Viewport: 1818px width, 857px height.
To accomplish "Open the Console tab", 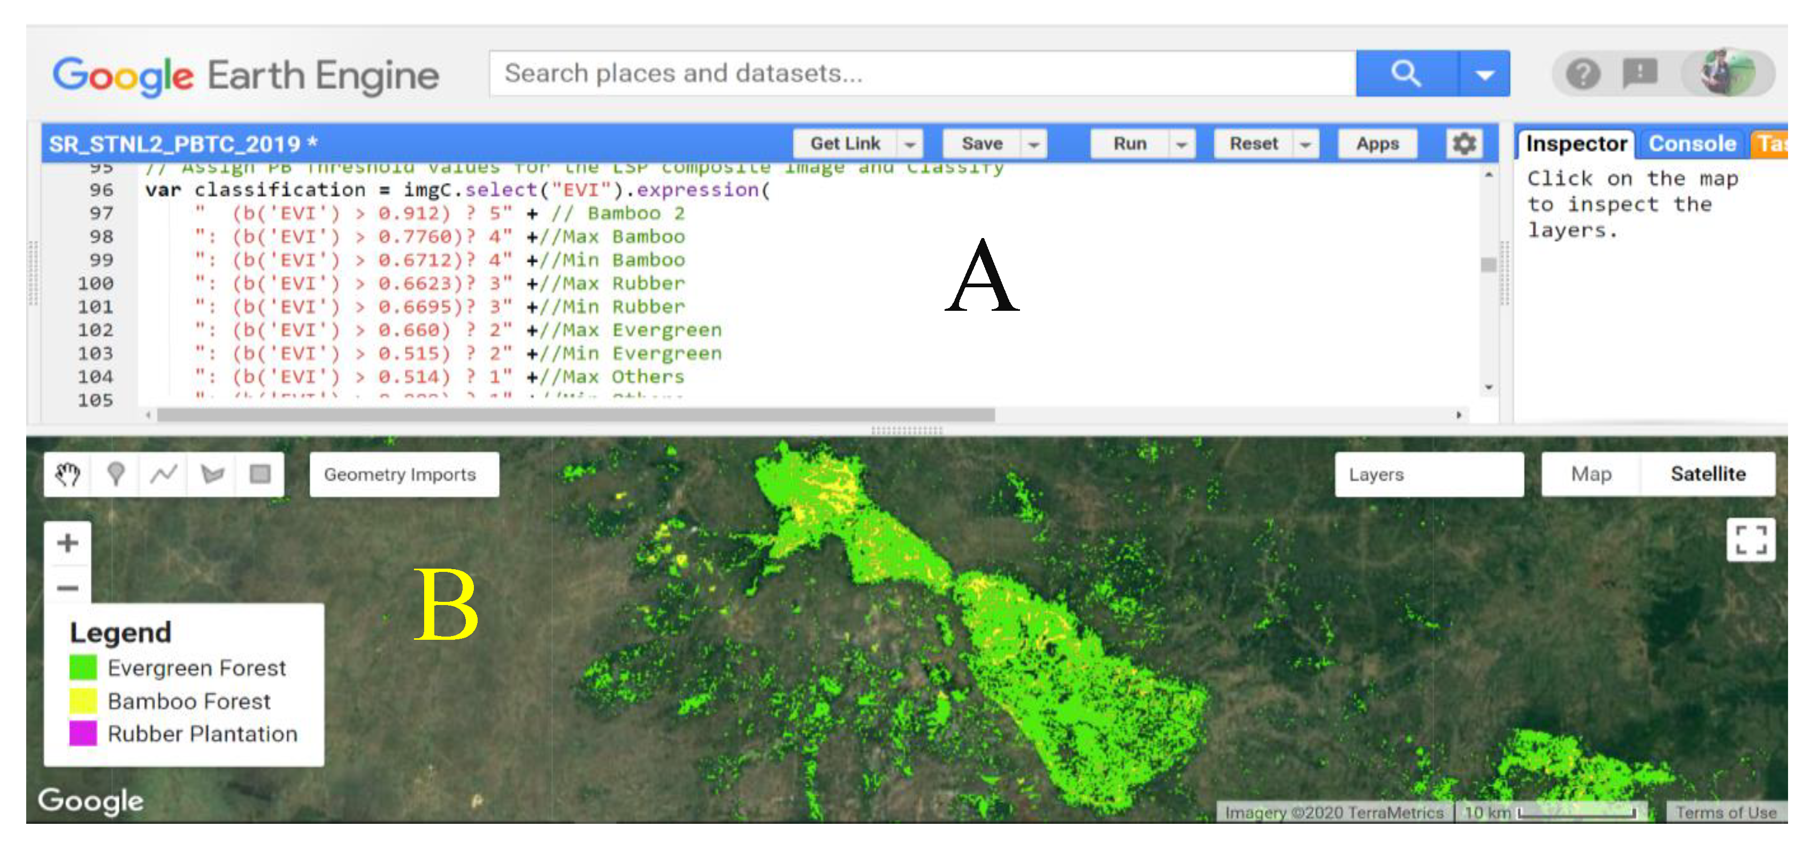I will coord(1692,144).
